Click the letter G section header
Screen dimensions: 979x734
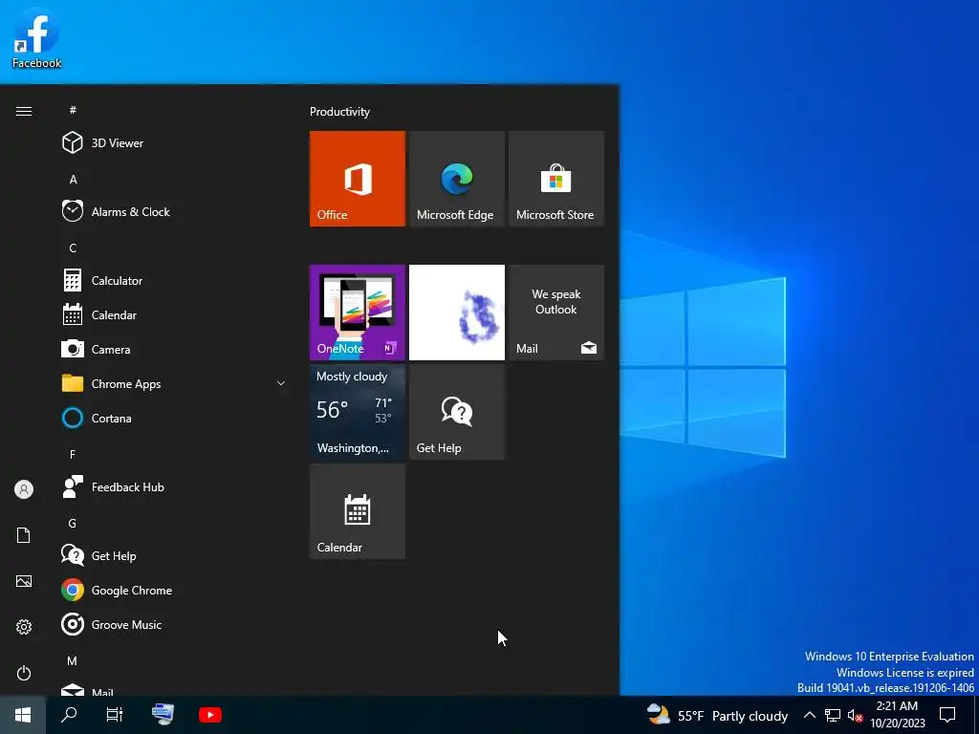(73, 523)
